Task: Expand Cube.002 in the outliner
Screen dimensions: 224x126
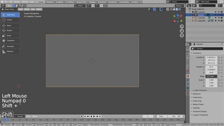Action: (x=193, y=21)
